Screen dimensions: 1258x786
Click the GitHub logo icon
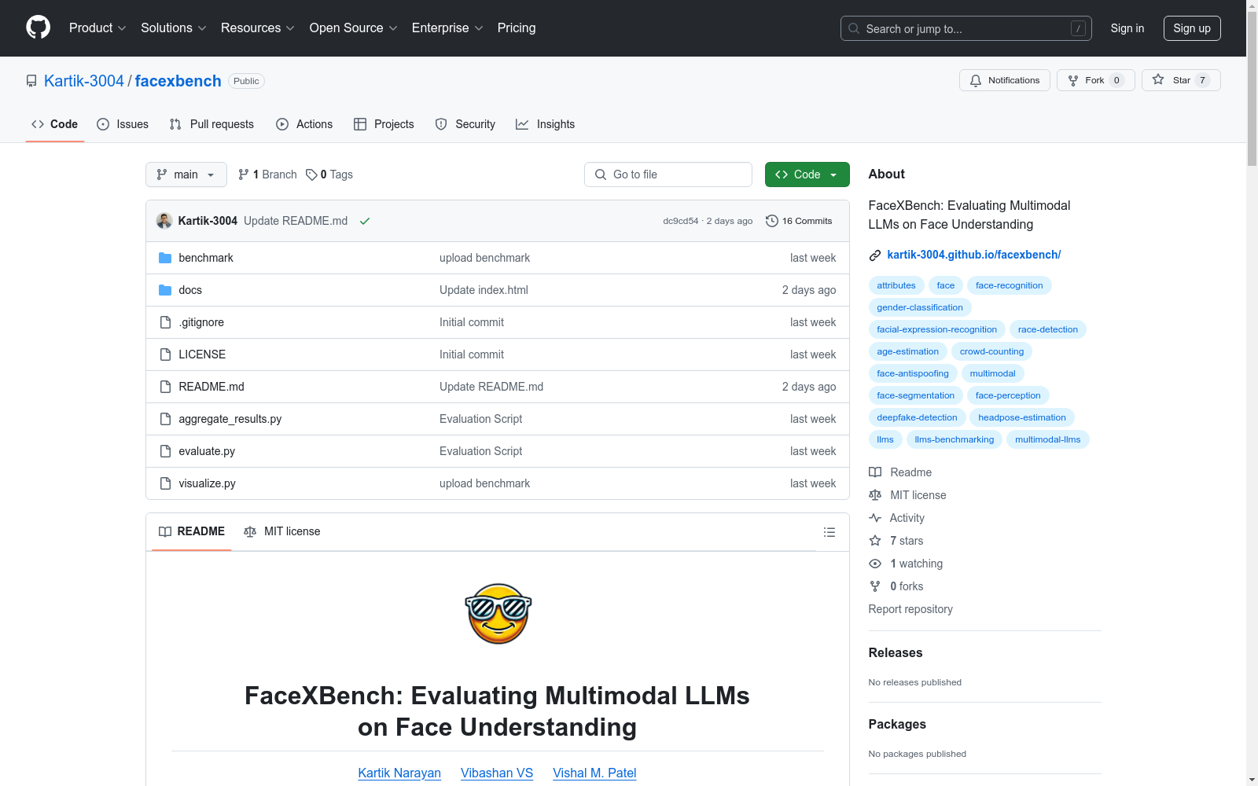38,28
